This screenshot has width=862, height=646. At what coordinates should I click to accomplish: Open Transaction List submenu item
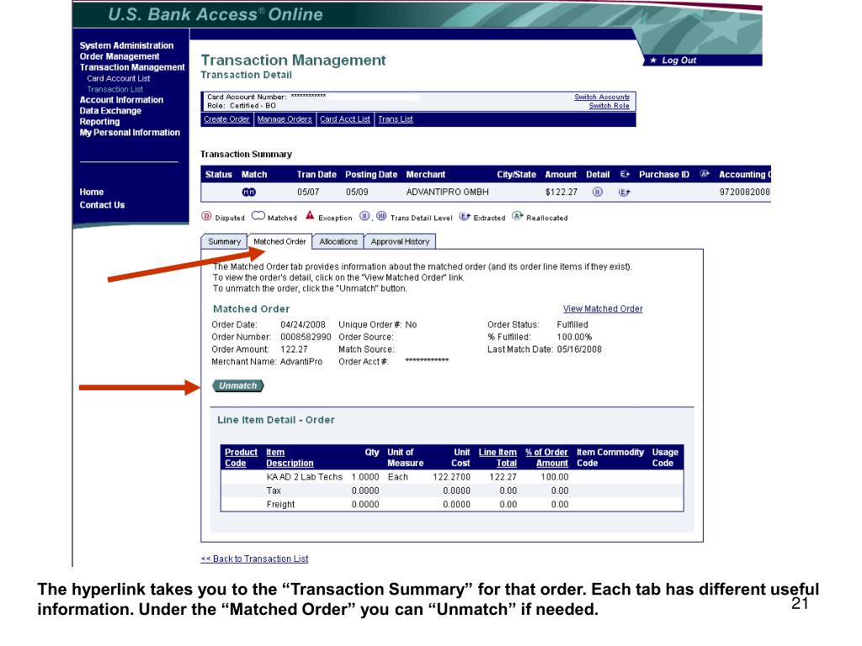coord(114,89)
